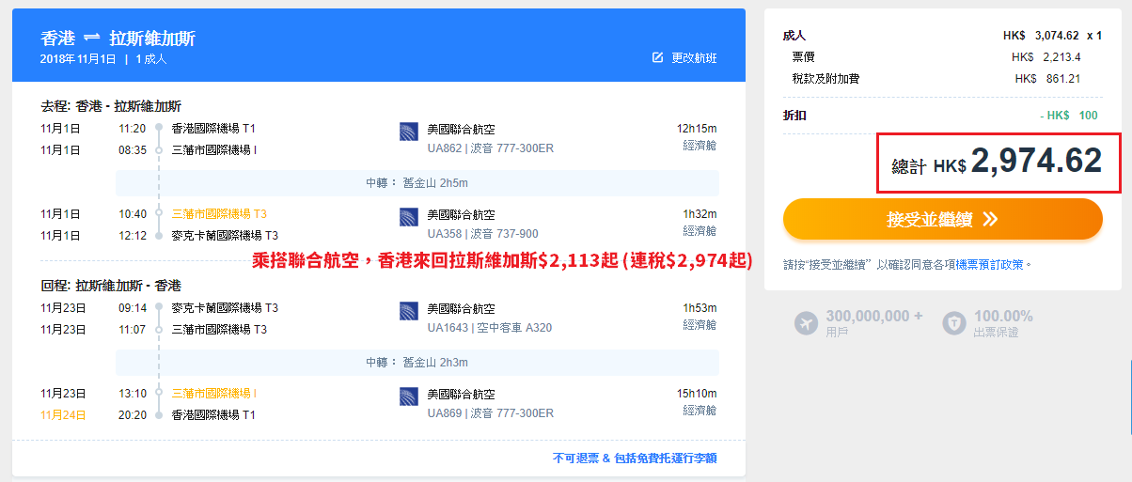This screenshot has height=482, width=1132.
Task: Select the text UA358 | 波音 737-900
Action: coord(483,234)
